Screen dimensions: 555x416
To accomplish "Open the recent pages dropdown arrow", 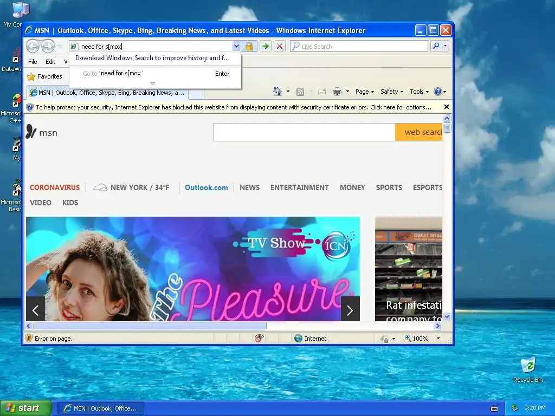I will [60, 47].
